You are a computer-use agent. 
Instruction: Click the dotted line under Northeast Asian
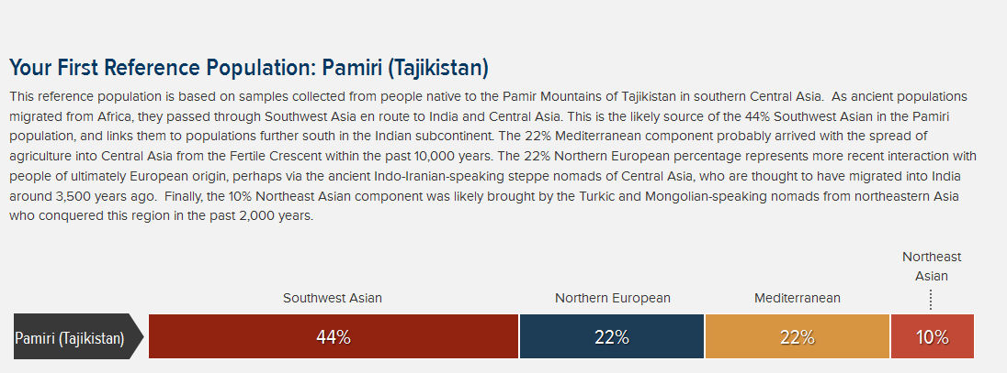(x=931, y=300)
